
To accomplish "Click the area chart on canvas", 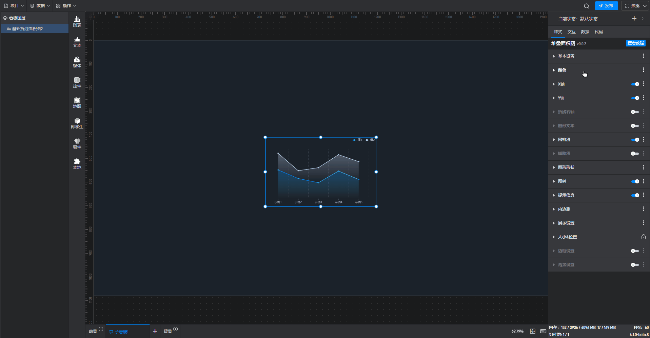I will tap(320, 172).
